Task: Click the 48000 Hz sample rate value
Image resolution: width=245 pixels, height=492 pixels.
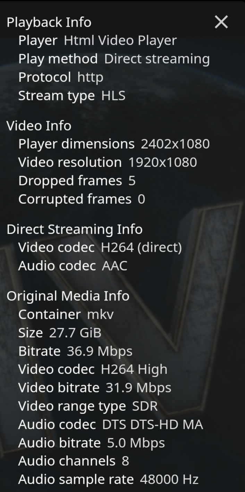Action: pos(169,480)
